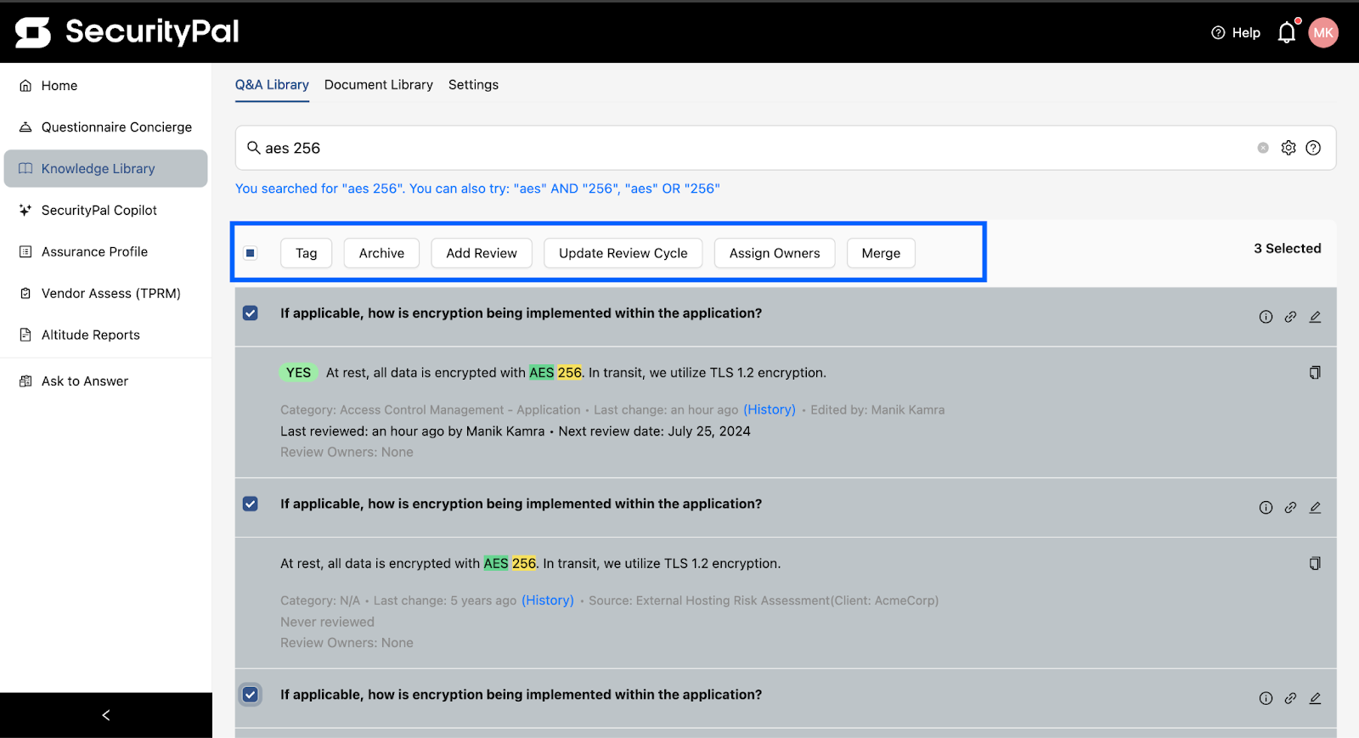This screenshot has width=1359, height=738.
Task: Edit the first encryption question with pencil
Action: 1315,317
